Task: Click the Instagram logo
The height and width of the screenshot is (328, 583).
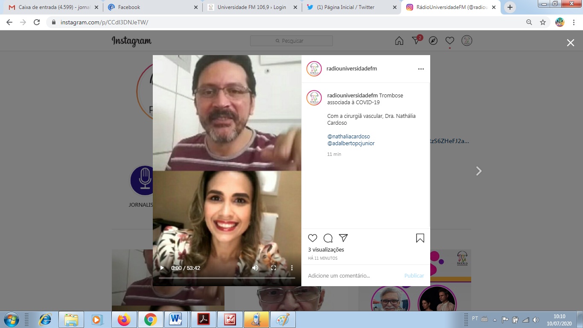Action: (x=131, y=41)
